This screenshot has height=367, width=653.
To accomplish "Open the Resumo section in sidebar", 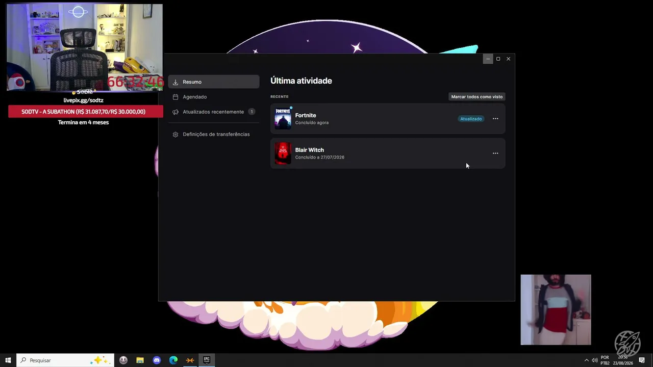I will 214,82.
